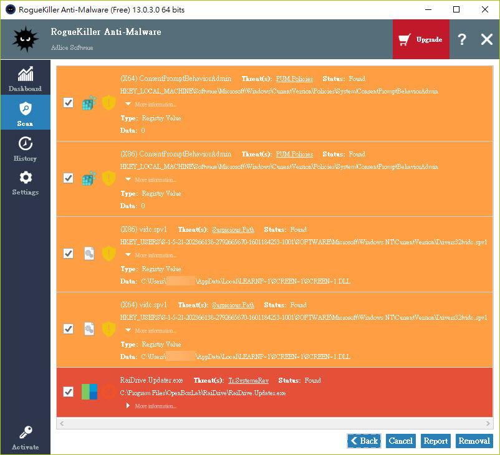Collapse More information on (X64) vidc.spv1
This screenshot has height=455, width=500.
coord(149,331)
